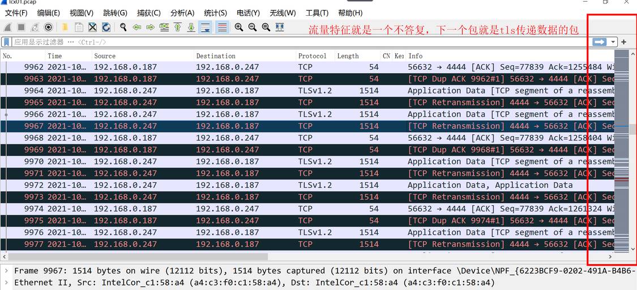Open the 捕获(C) menu
This screenshot has width=637, height=290.
pos(149,13)
